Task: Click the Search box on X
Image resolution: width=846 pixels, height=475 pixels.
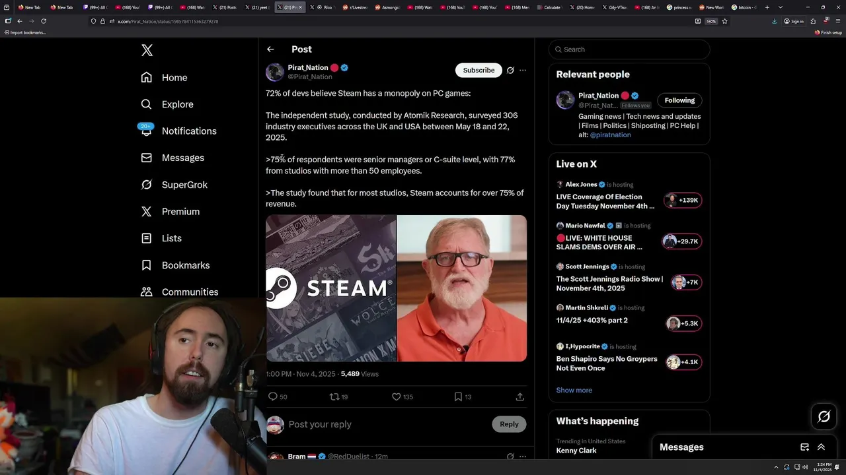Action: (x=629, y=49)
